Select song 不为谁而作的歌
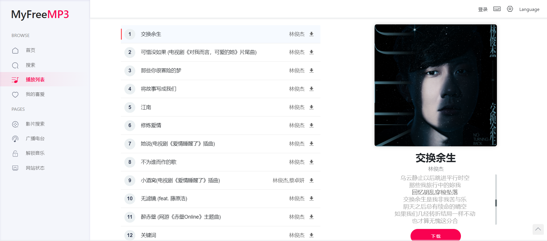This screenshot has width=547, height=241. pos(158,162)
